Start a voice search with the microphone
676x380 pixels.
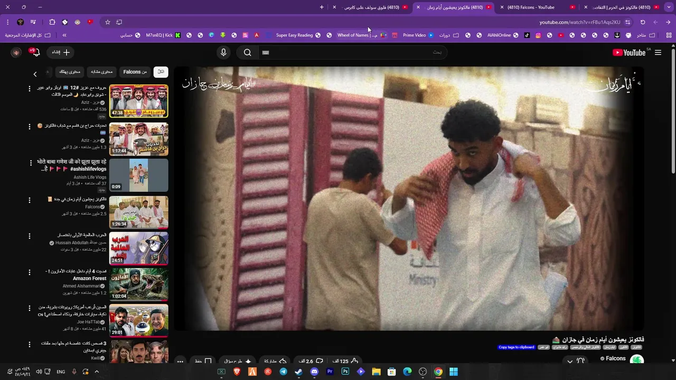(223, 52)
